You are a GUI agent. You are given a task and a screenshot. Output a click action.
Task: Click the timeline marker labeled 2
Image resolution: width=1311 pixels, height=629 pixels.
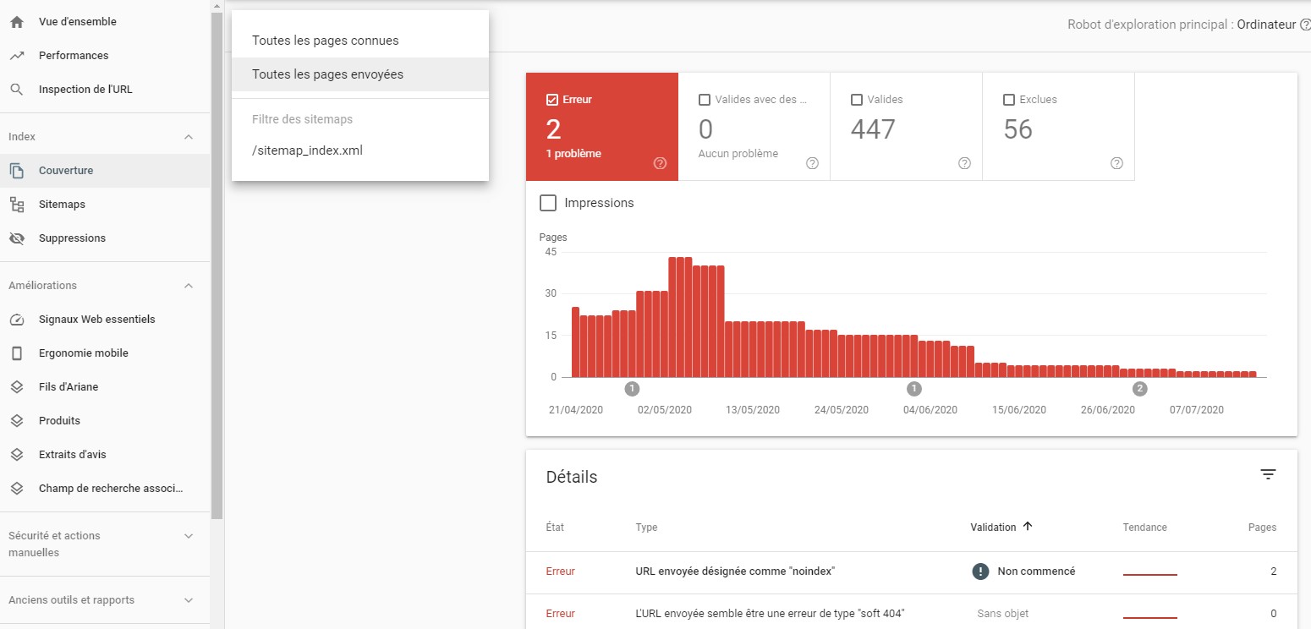tap(1139, 389)
